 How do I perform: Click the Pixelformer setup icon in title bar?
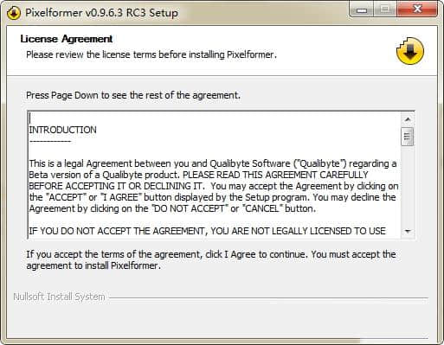coord(13,13)
